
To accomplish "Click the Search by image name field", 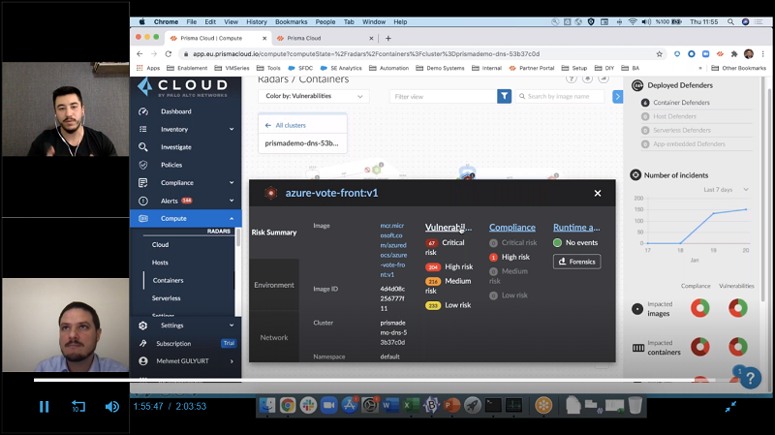I will [560, 96].
